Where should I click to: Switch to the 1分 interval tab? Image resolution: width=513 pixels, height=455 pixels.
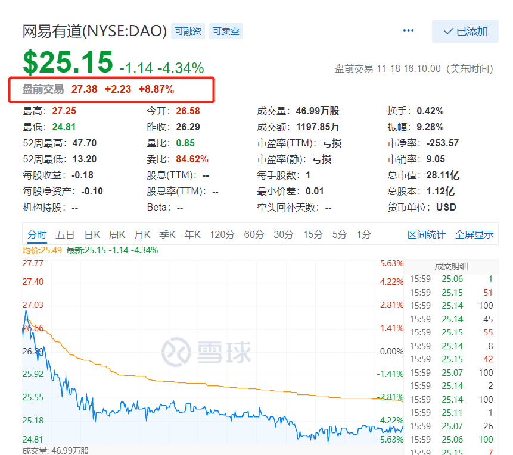pos(363,234)
